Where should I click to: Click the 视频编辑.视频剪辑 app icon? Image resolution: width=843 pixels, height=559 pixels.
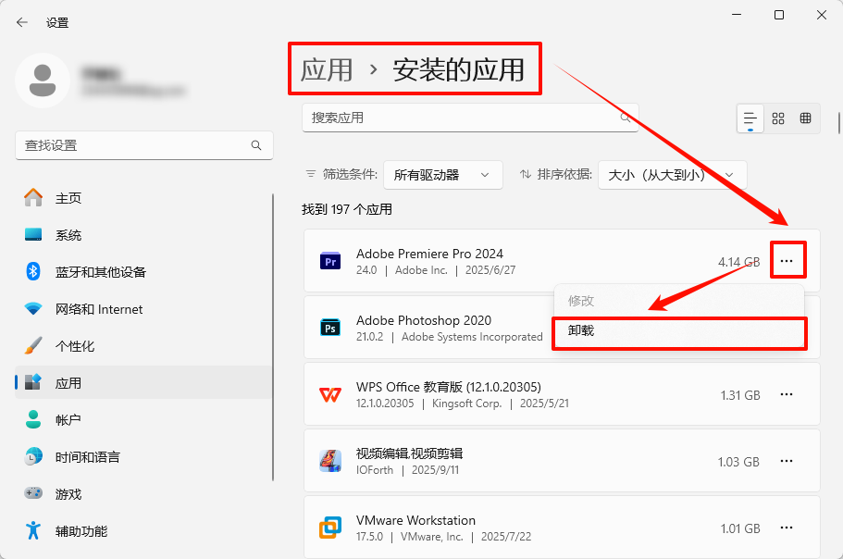pos(330,461)
